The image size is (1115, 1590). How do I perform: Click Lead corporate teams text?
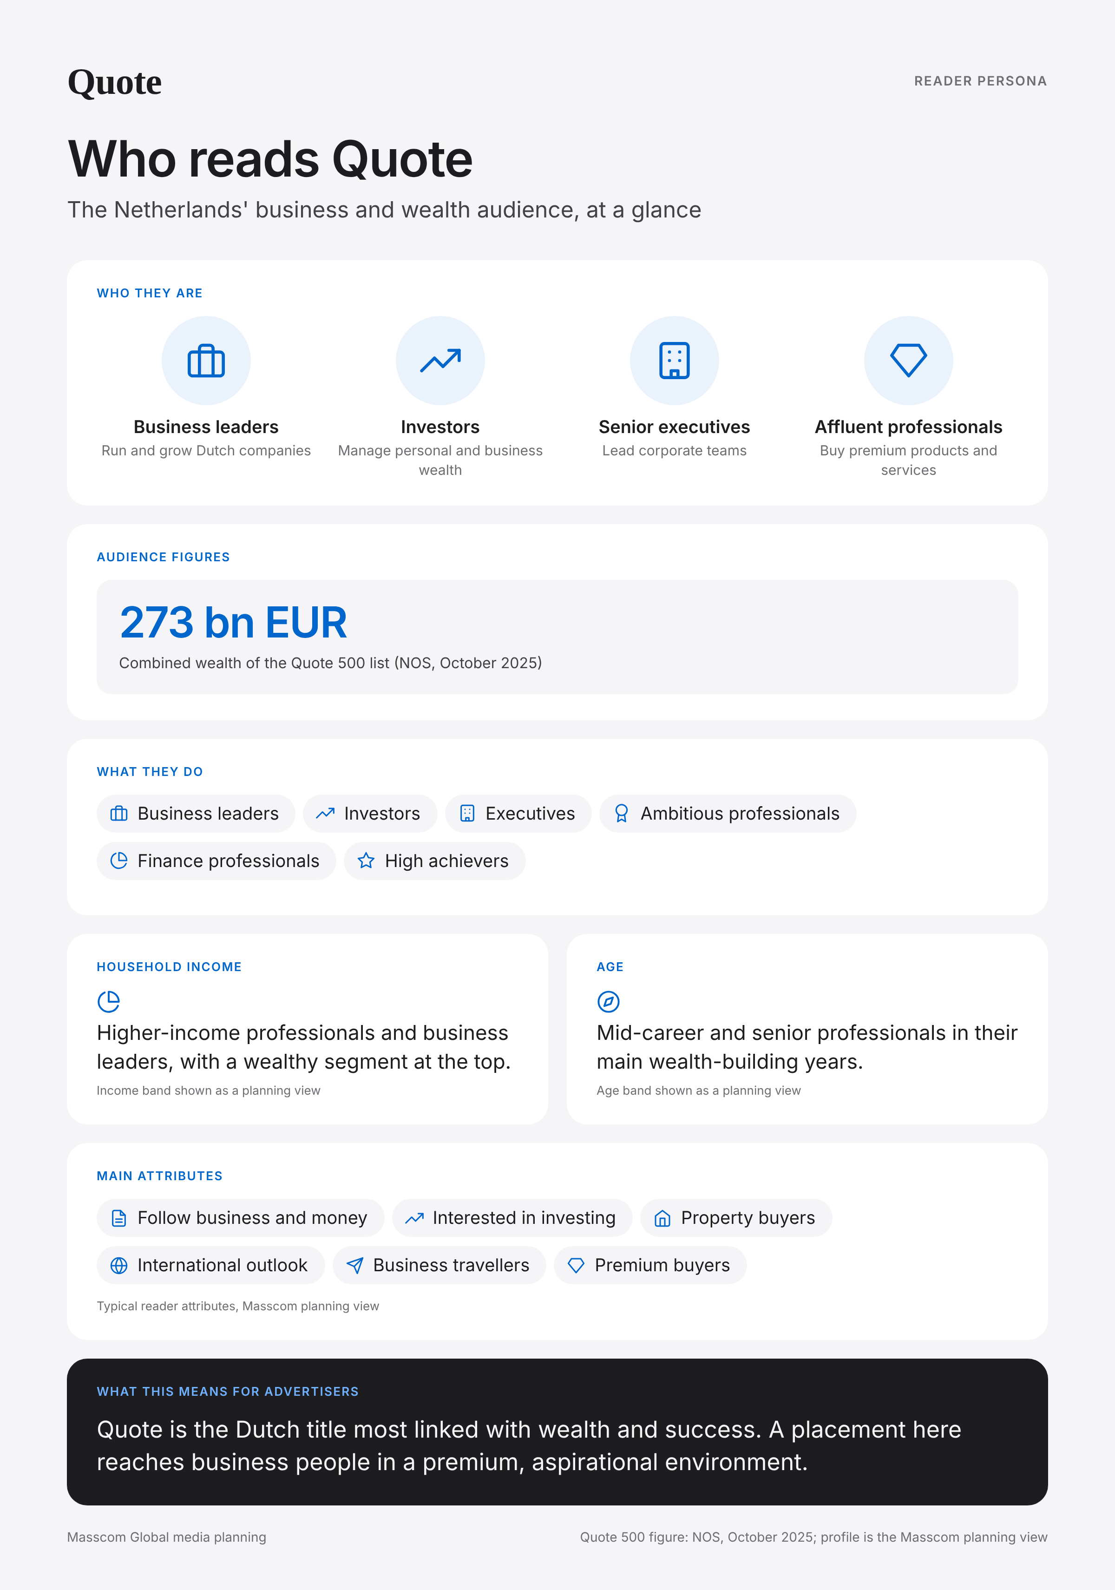pos(675,450)
